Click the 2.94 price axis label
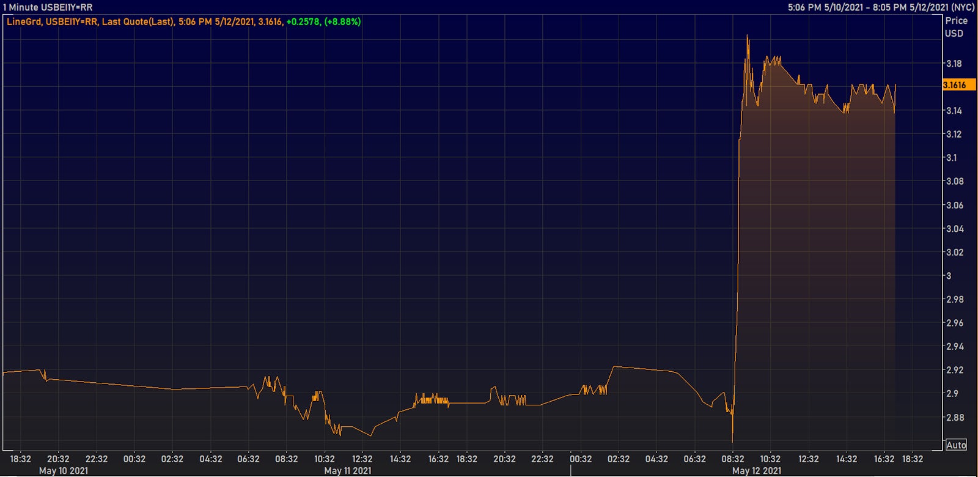 point(954,346)
